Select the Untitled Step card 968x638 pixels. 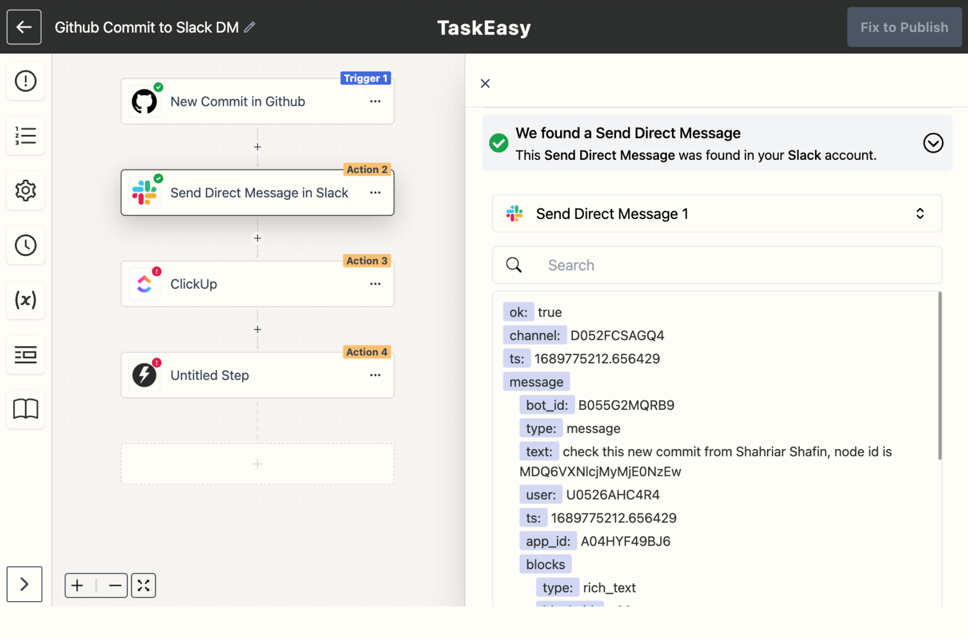(x=257, y=375)
